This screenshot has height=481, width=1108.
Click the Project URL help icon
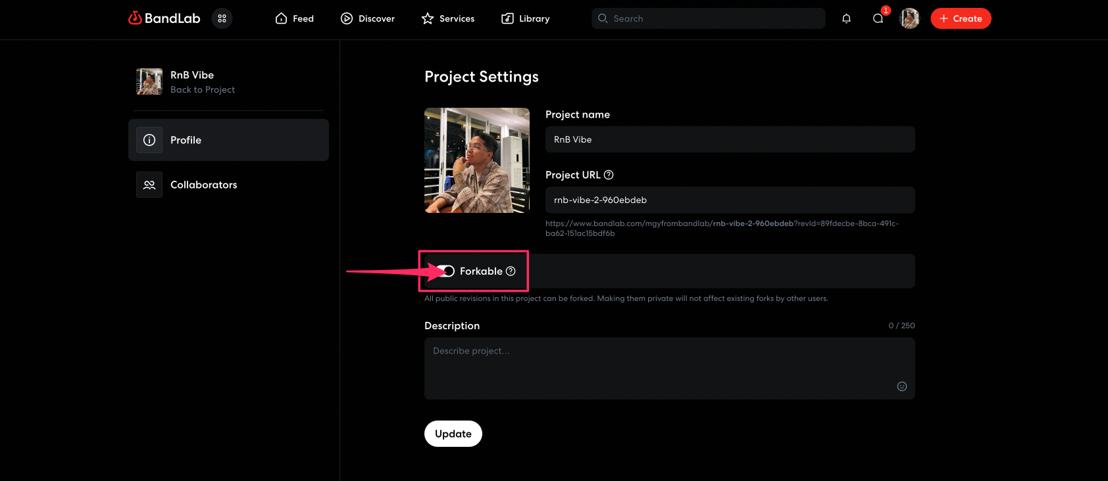tap(609, 175)
